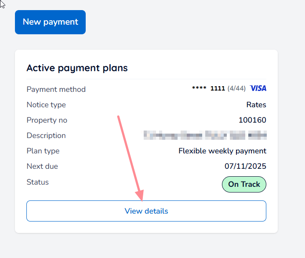Screen dimensions: 305x258
Task: Click the Flexible weekly payment value
Action: 222,151
